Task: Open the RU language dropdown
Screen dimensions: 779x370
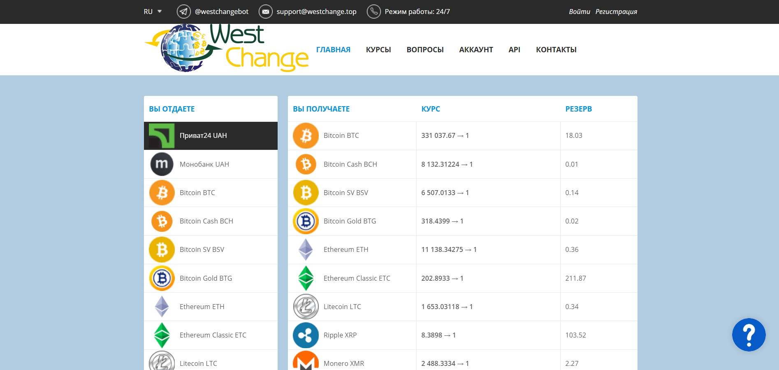Action: pos(153,12)
